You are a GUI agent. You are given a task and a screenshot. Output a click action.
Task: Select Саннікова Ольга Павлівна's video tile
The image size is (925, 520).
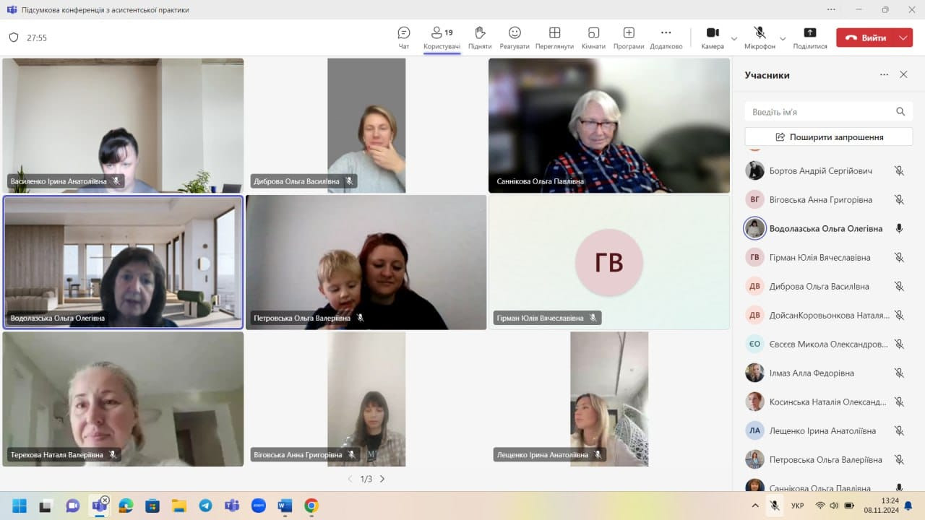609,126
